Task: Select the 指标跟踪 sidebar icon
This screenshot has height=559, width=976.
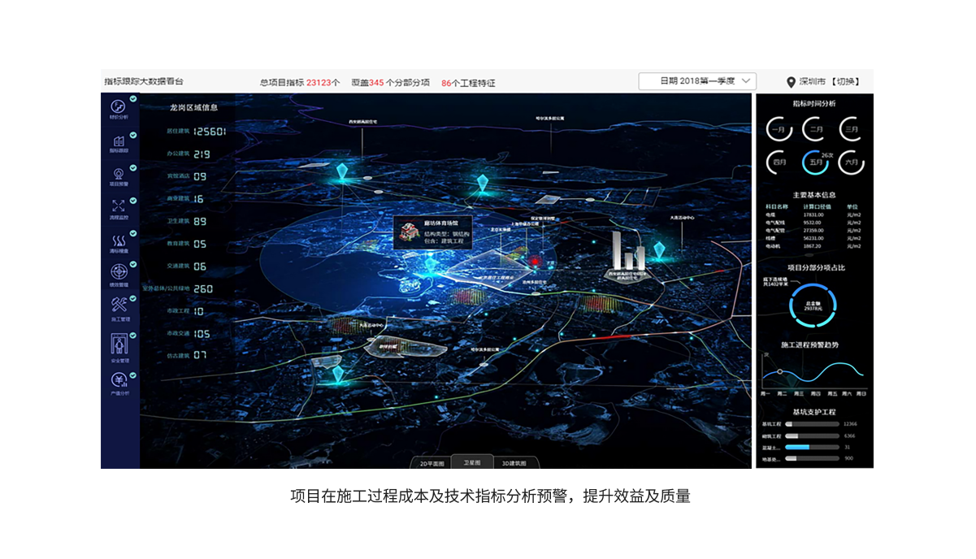Action: tap(119, 141)
